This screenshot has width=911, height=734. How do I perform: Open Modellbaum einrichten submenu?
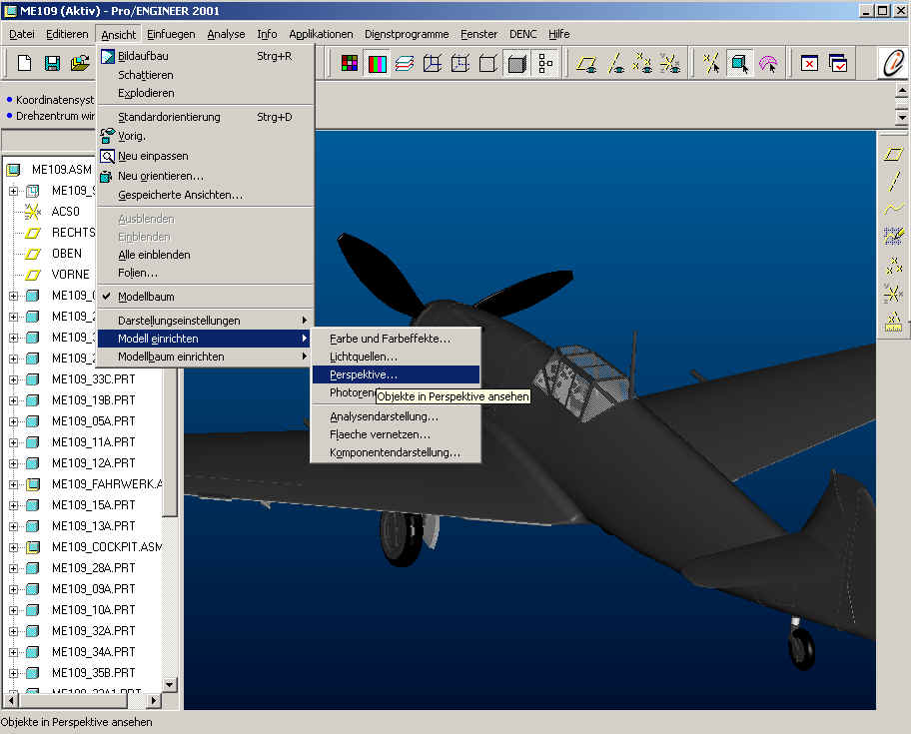(x=206, y=357)
